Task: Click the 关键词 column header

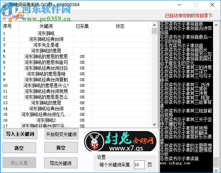Action: coord(46,26)
